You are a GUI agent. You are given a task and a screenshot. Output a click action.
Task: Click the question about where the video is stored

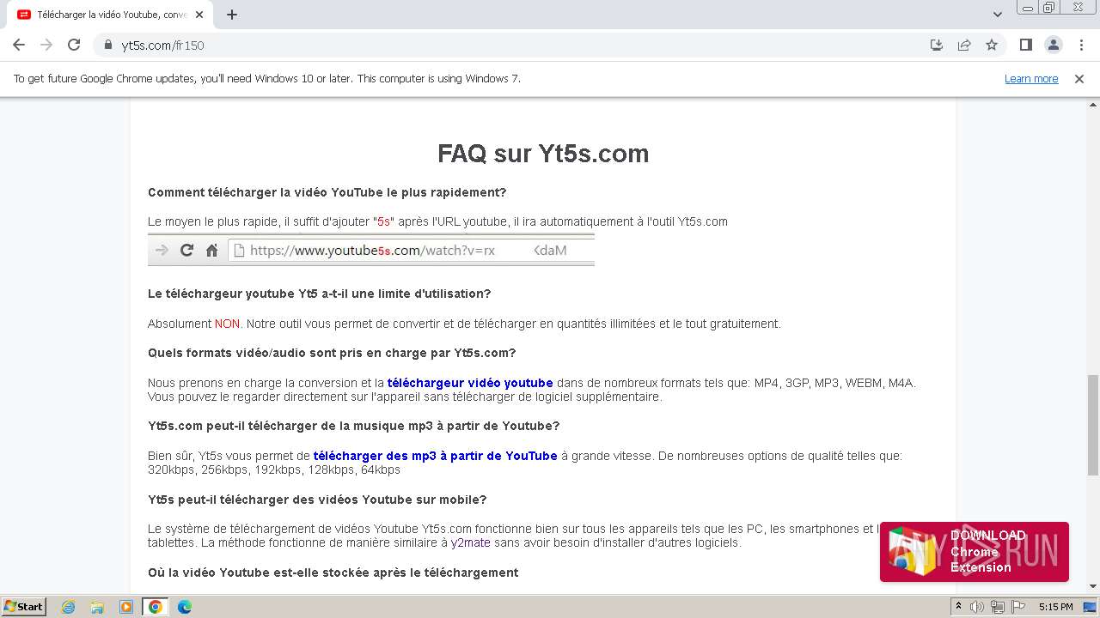pyautogui.click(x=333, y=573)
